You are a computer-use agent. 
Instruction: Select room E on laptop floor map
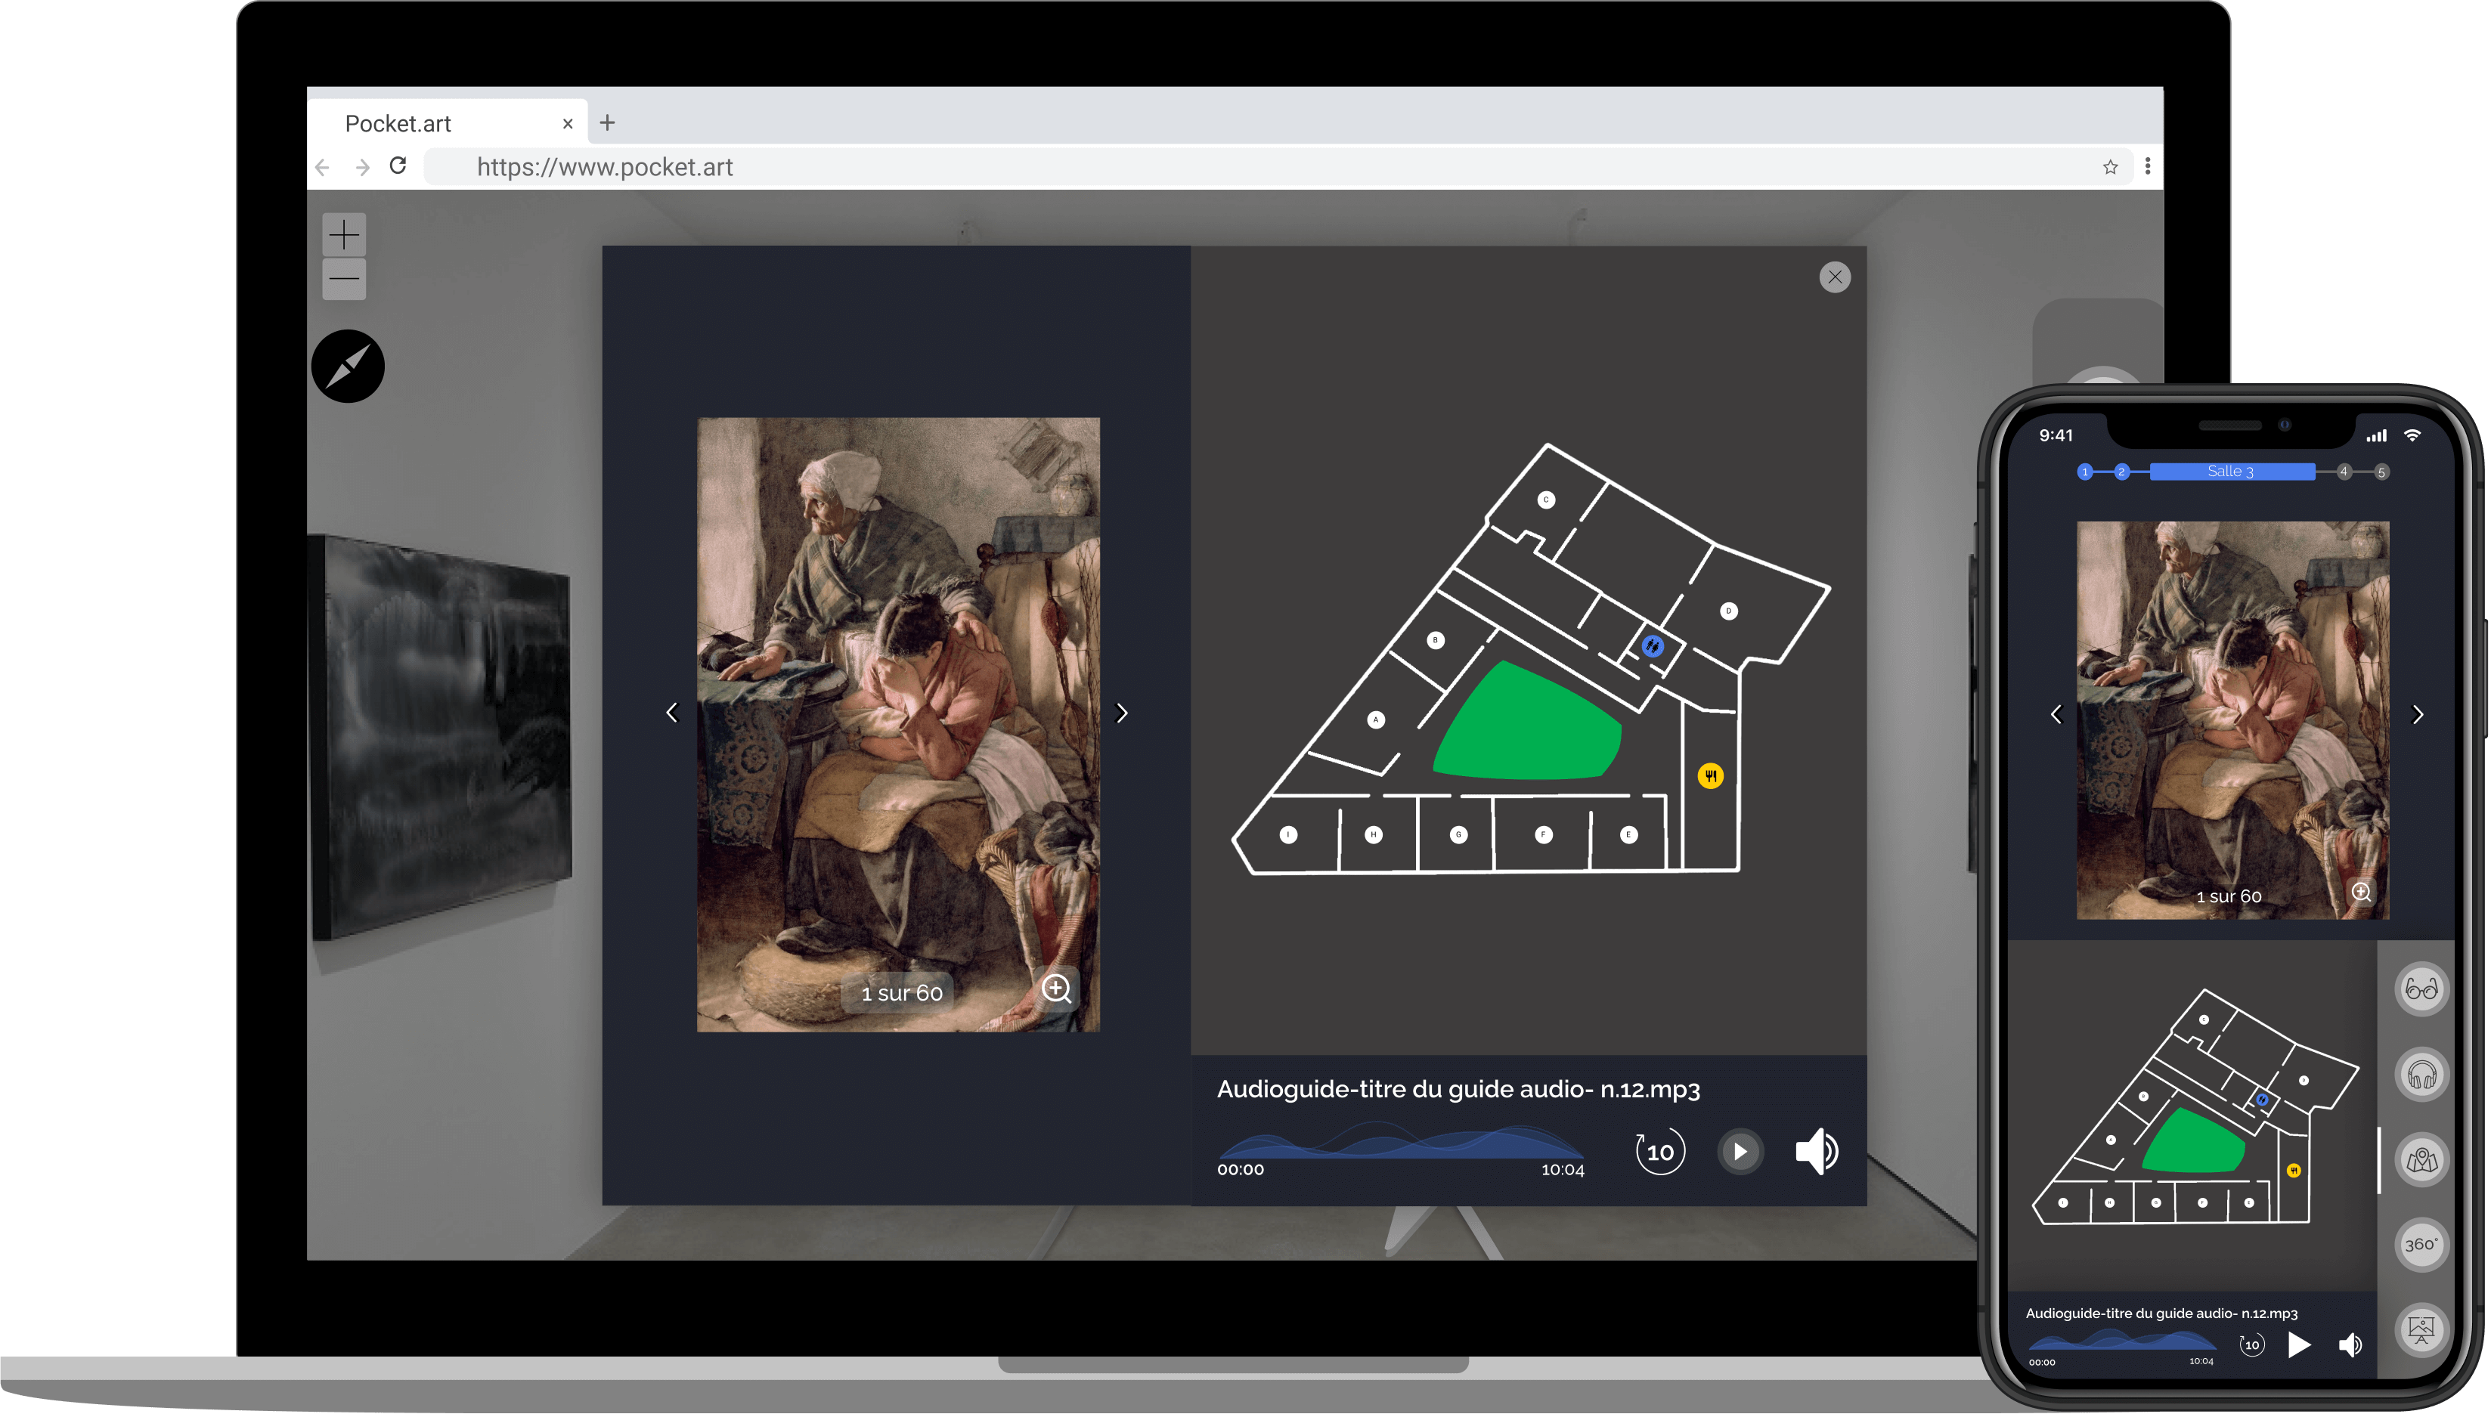[1628, 834]
